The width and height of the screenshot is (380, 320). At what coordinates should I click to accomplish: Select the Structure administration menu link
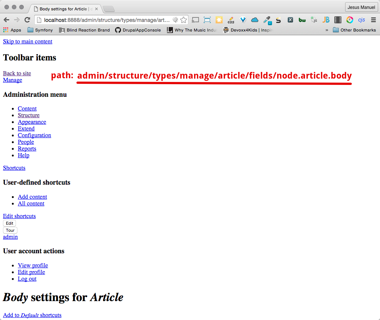pyautogui.click(x=29, y=115)
